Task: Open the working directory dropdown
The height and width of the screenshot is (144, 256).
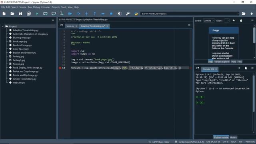Action: [238, 14]
